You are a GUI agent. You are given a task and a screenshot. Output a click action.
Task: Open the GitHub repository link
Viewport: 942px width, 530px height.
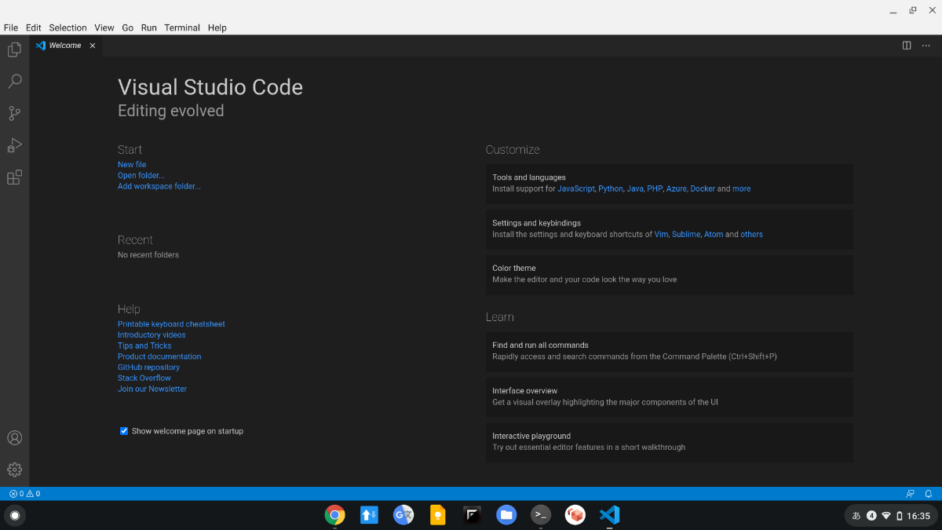(x=148, y=367)
